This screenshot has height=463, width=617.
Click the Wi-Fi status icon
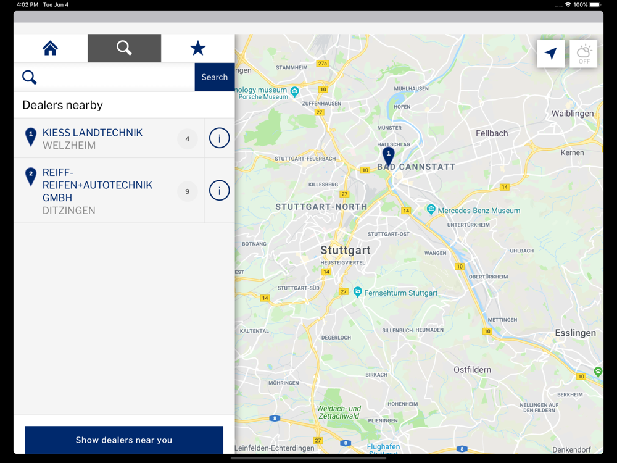tap(568, 5)
